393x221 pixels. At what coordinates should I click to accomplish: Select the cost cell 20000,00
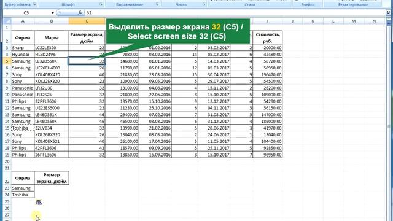pos(268,48)
